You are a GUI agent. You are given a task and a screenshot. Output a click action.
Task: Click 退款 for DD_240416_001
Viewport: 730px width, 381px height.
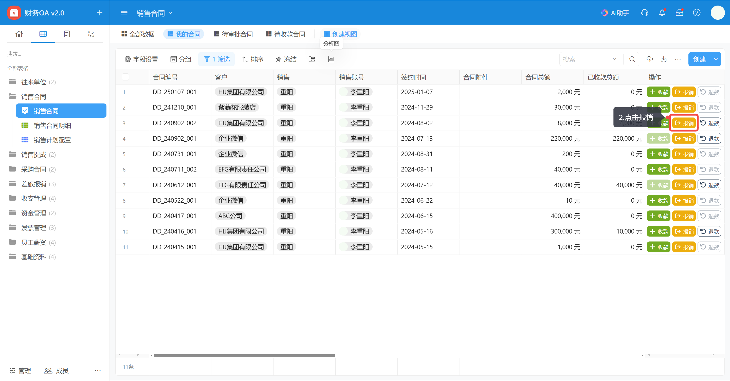pyautogui.click(x=709, y=231)
